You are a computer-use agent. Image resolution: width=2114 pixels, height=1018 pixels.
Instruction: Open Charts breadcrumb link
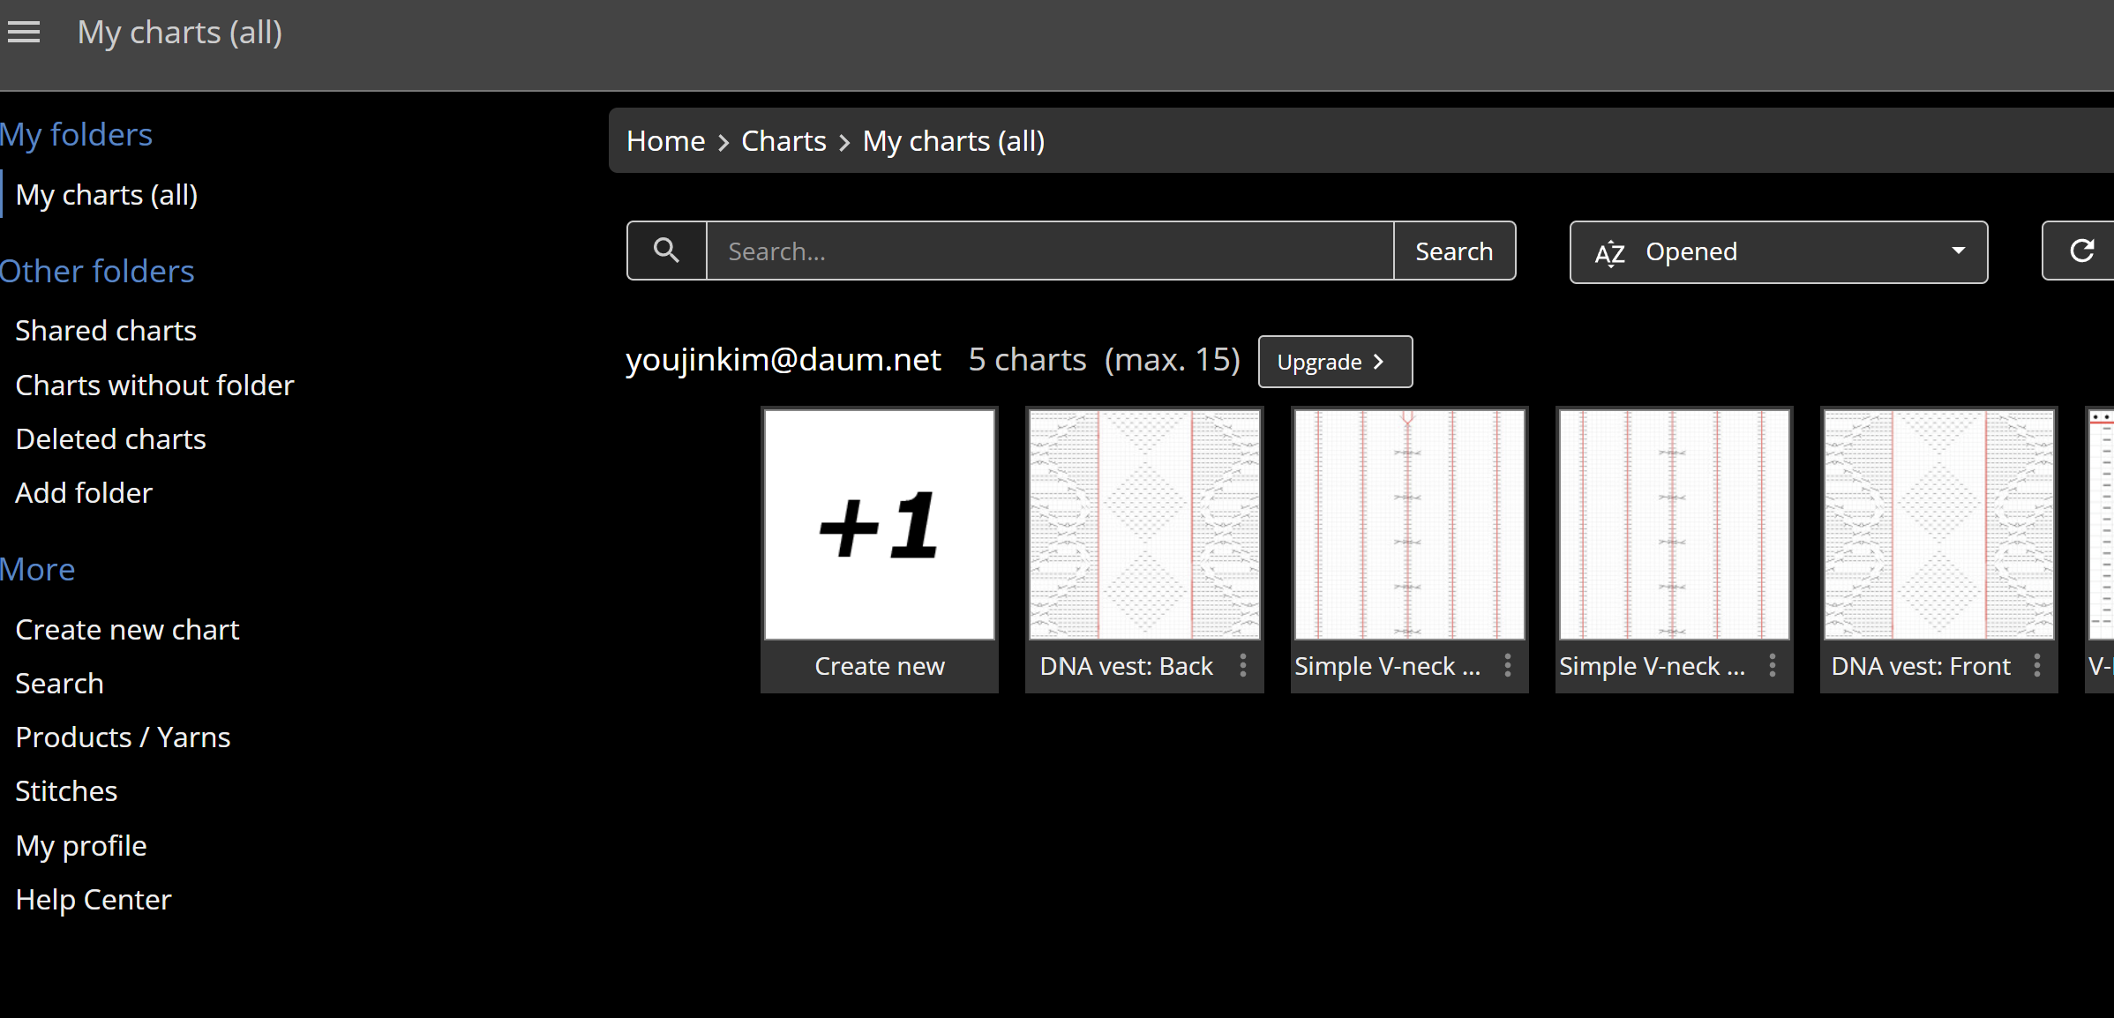coord(783,141)
